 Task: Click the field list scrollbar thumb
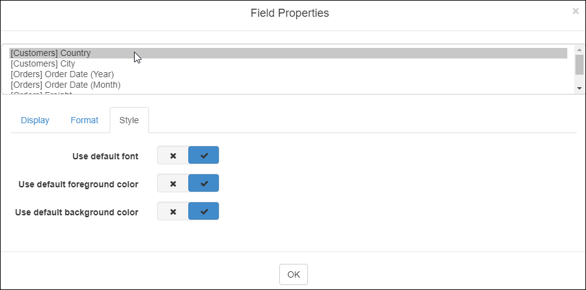[579, 63]
